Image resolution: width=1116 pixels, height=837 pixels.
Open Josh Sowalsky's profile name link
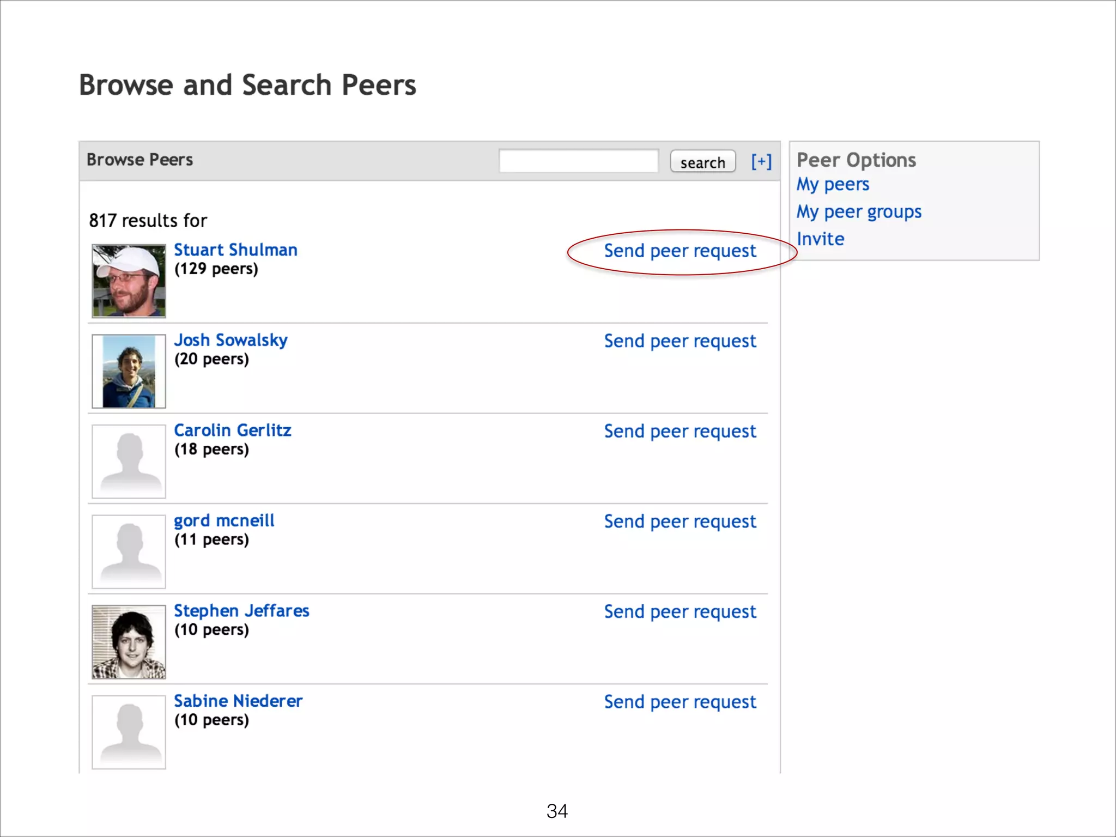(231, 340)
